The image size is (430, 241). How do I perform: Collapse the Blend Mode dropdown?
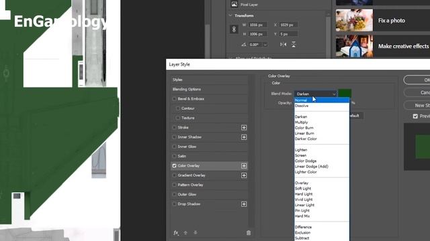pos(316,94)
